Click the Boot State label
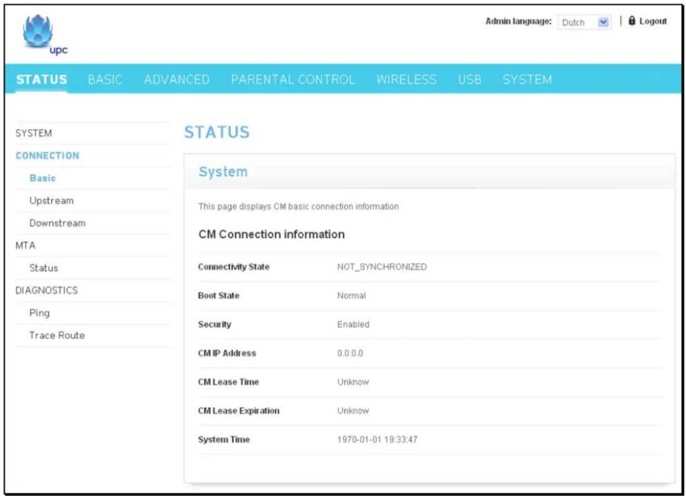The height and width of the screenshot is (496, 686). pos(218,295)
